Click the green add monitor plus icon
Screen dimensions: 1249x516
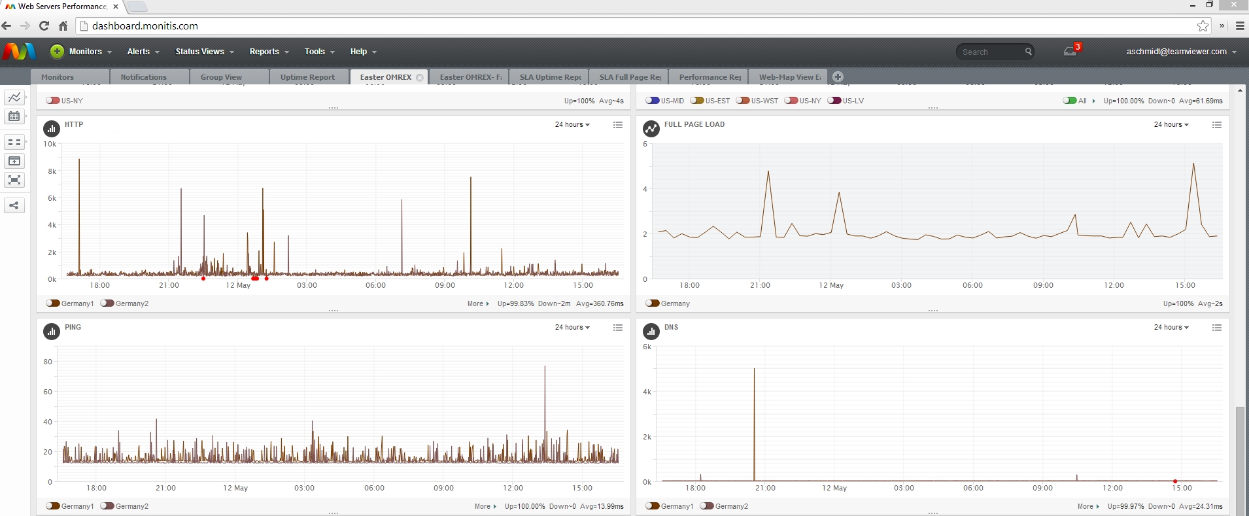click(x=58, y=52)
